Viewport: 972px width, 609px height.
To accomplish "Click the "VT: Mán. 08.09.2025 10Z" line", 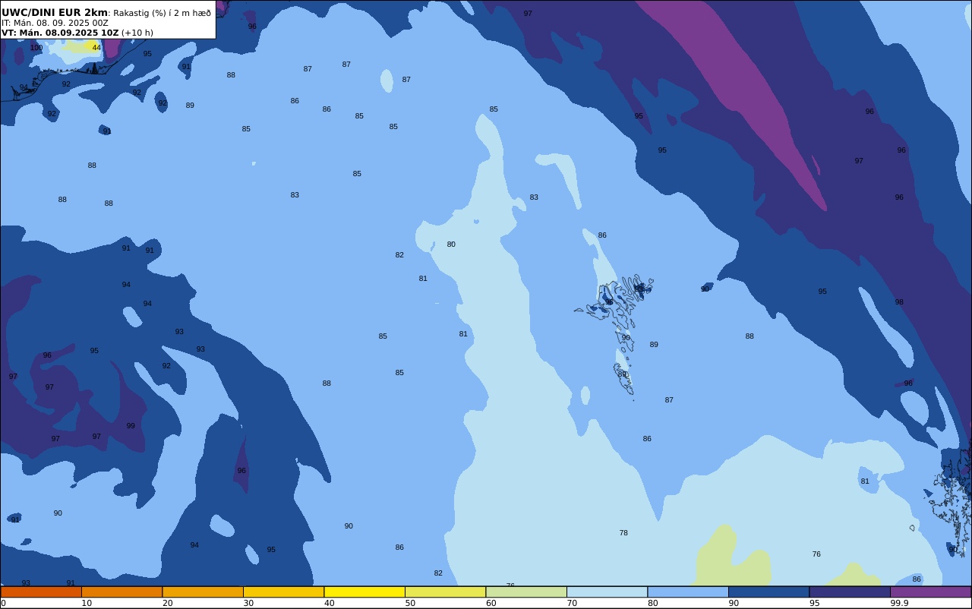I will pos(60,33).
